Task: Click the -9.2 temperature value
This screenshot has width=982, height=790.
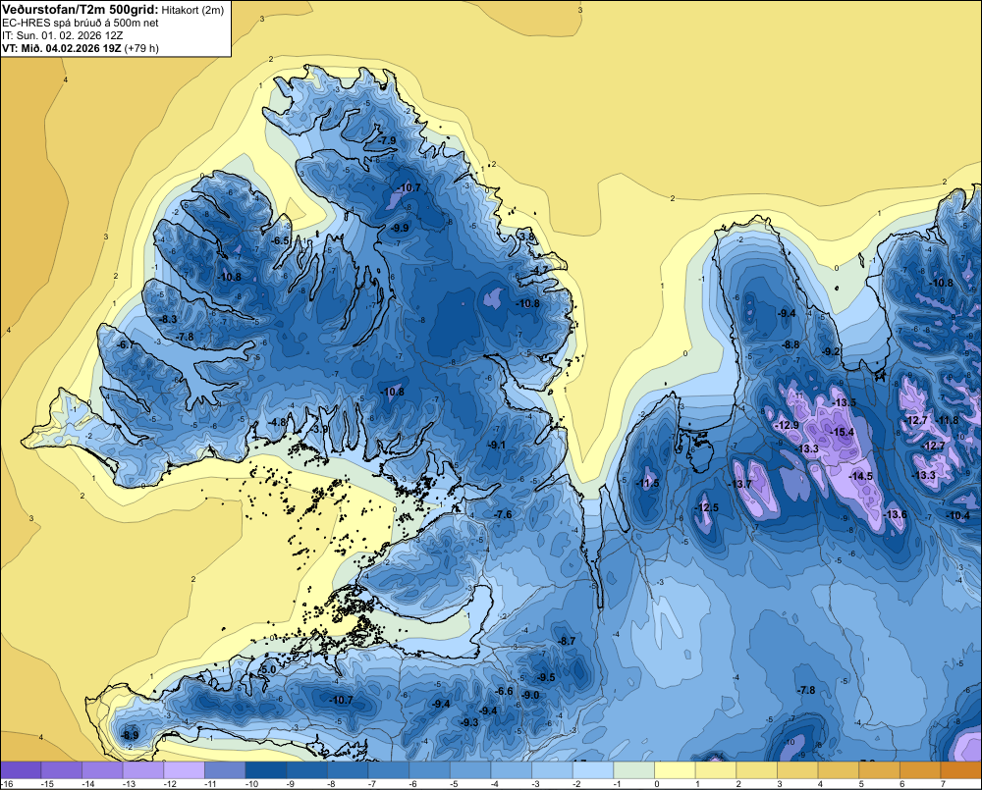Action: tap(831, 351)
